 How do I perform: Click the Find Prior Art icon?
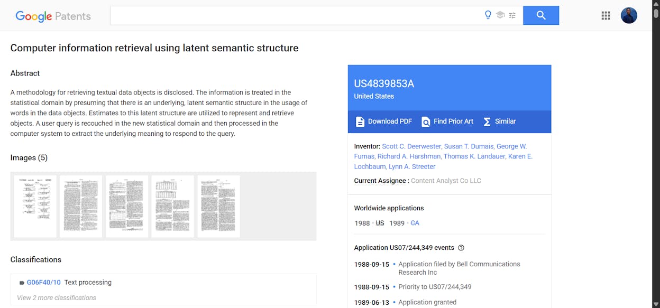(426, 122)
